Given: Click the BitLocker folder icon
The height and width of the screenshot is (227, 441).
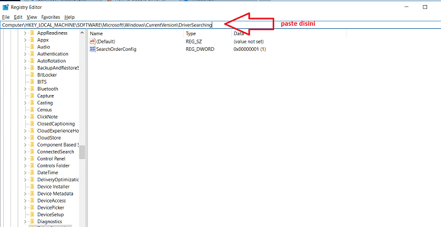Looking at the screenshot, I should (x=32, y=75).
